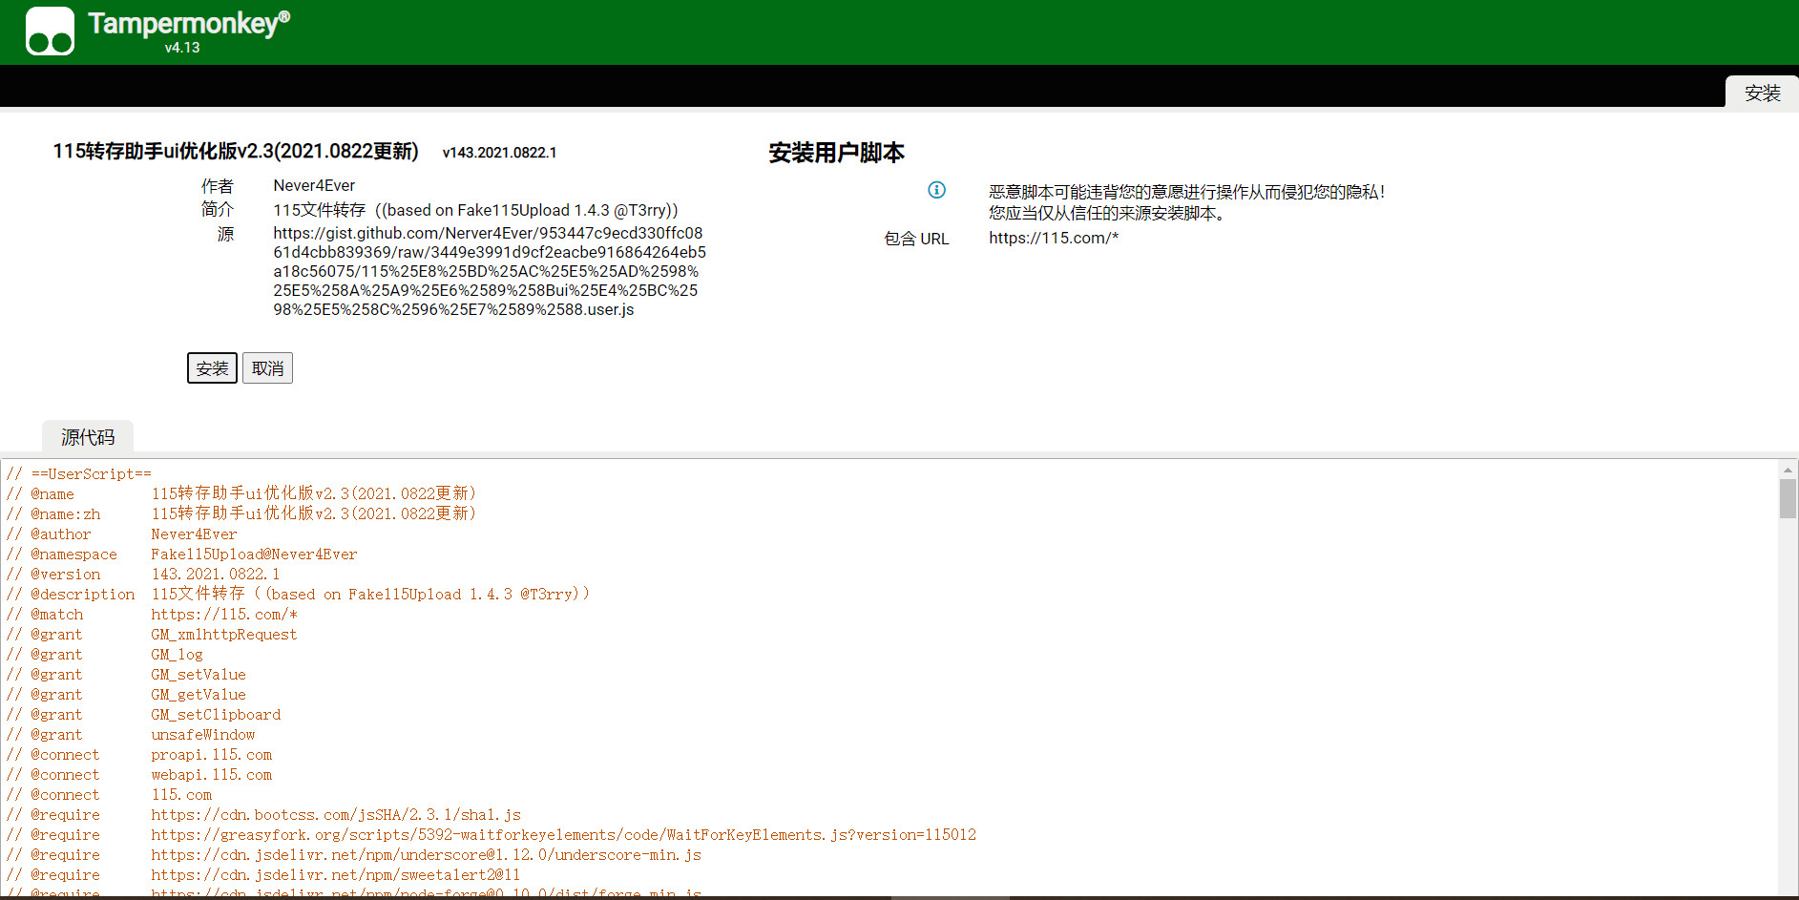This screenshot has height=900, width=1799.
Task: Click the @grant GM_setValue line
Action: point(126,675)
